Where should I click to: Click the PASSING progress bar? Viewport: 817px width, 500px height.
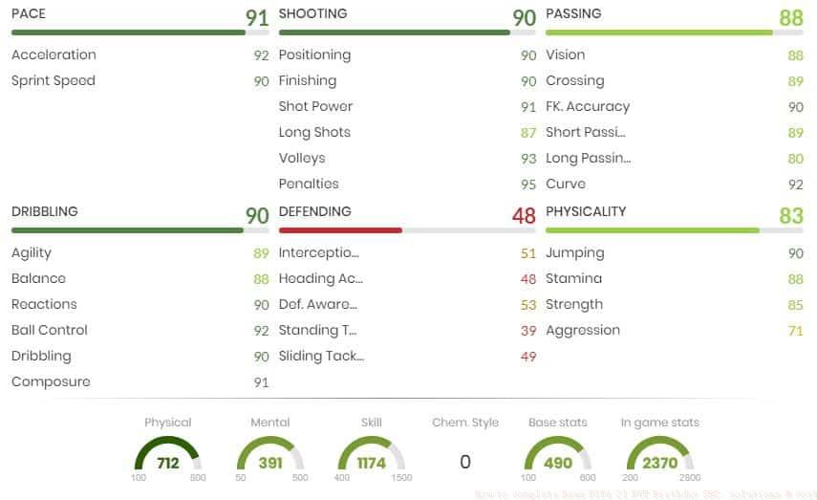pyautogui.click(x=674, y=33)
